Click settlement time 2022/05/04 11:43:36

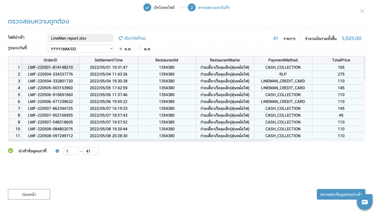point(108,74)
